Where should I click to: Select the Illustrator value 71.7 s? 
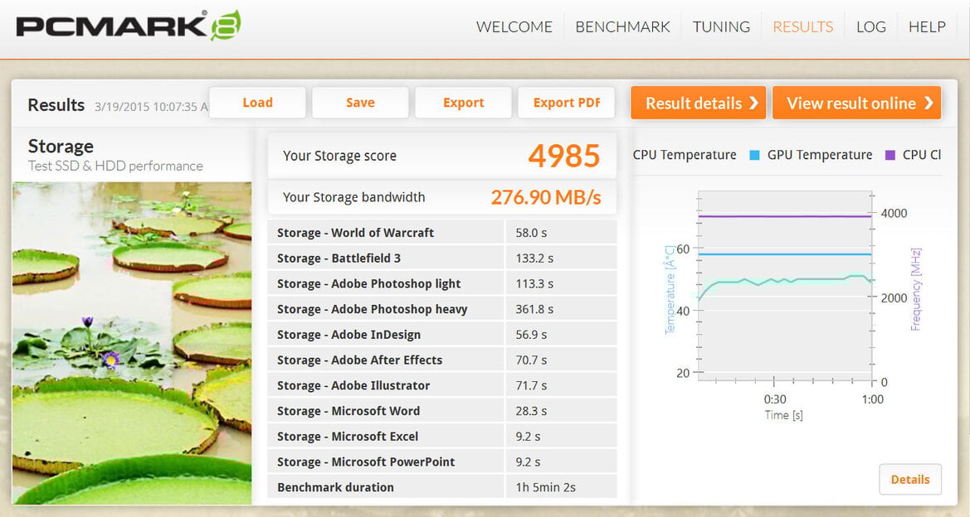click(531, 385)
